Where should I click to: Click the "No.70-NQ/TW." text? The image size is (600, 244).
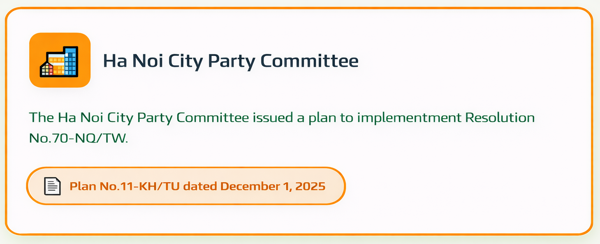click(79, 138)
